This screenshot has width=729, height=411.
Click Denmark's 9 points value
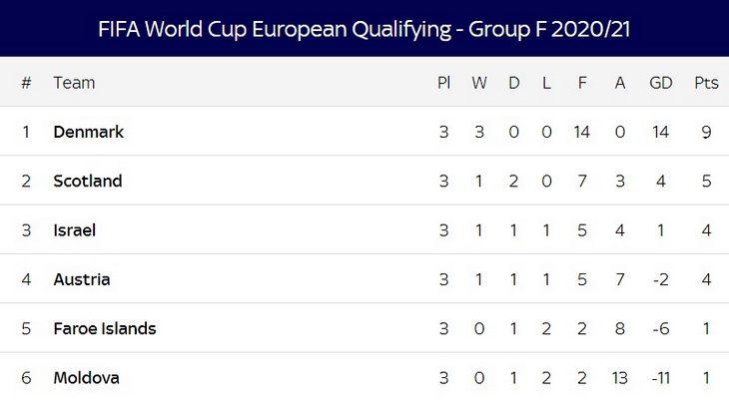(706, 132)
